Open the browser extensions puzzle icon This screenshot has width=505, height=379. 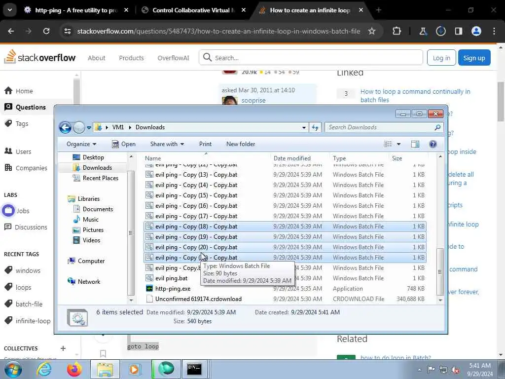click(x=397, y=31)
